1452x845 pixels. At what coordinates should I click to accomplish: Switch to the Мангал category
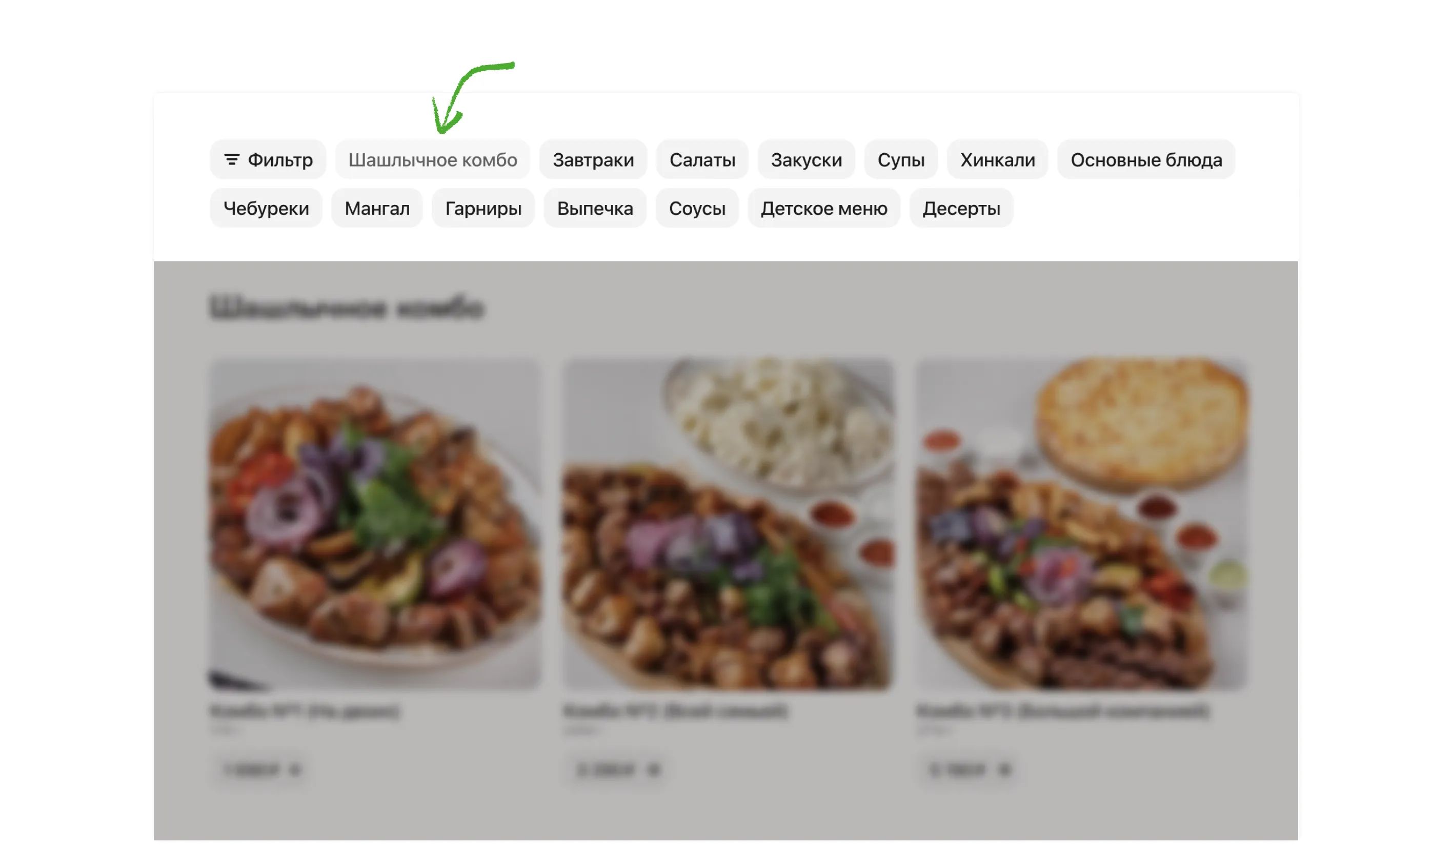[x=377, y=208]
